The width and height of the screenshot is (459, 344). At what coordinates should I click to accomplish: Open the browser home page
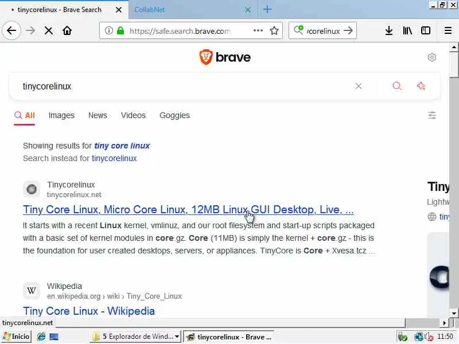(67, 30)
